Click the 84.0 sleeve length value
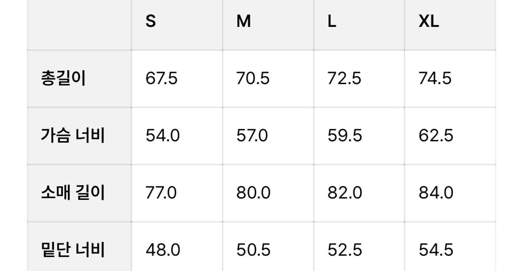This screenshot has width=523, height=271. point(436,192)
